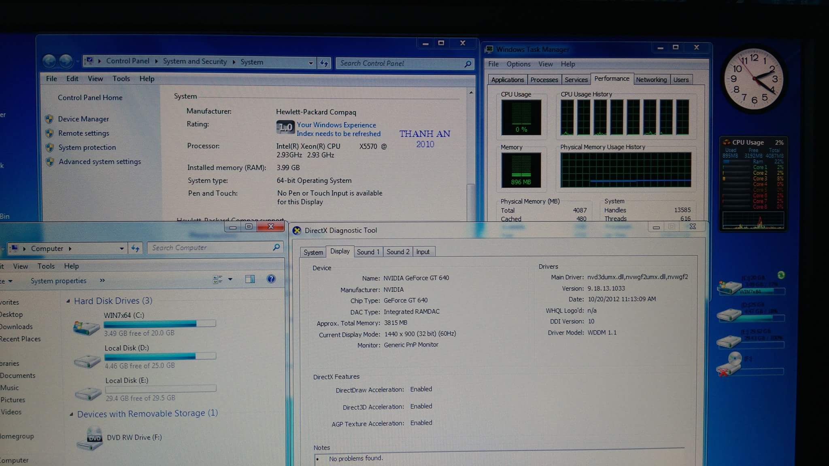Viewport: 829px width, 466px height.
Task: Click magnifier icon in Search Computer box
Action: [276, 247]
